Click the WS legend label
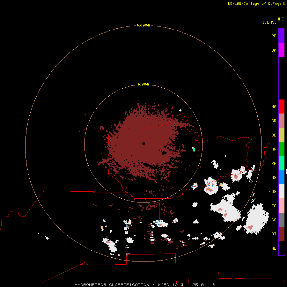Image resolution: width=287 pixels, height=287 pixels. point(274,178)
